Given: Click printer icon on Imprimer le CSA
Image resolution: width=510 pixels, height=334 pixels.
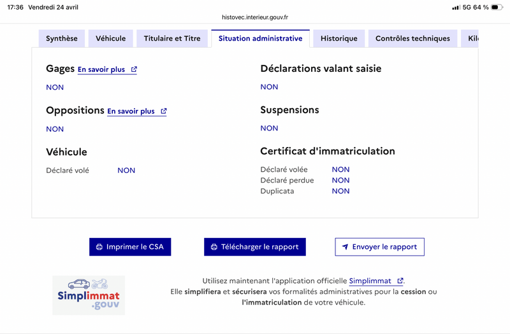Looking at the screenshot, I should point(99,247).
